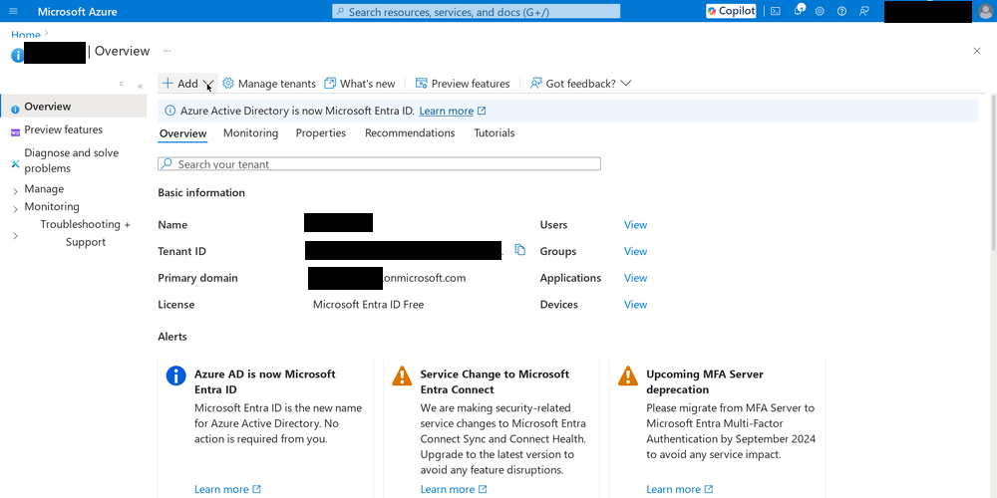Click the warning icon on the Entra Connect alert
The width and height of the screenshot is (997, 498).
(402, 375)
